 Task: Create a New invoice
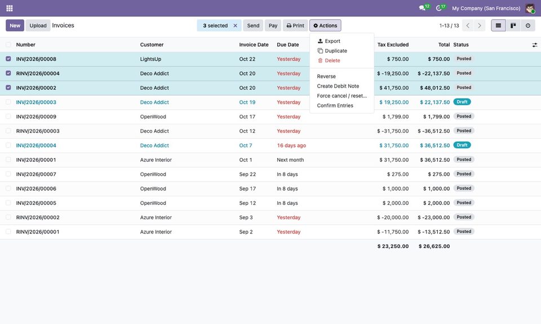tap(15, 25)
